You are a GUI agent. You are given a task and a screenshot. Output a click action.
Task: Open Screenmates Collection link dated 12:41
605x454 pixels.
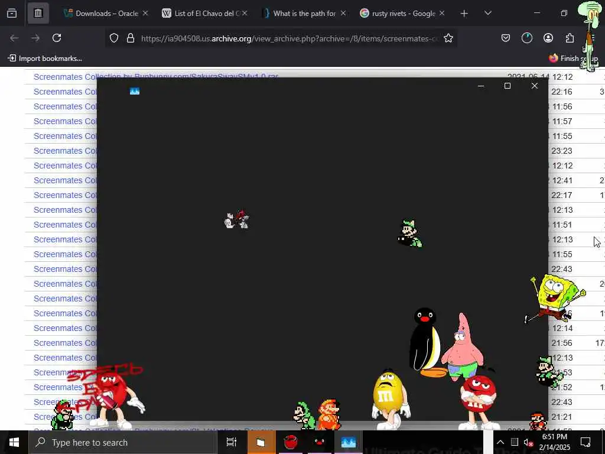(65, 180)
